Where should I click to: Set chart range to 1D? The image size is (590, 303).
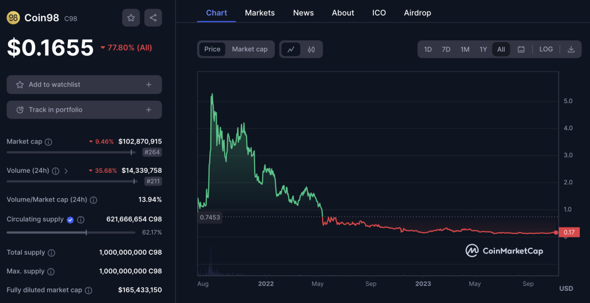pos(428,50)
